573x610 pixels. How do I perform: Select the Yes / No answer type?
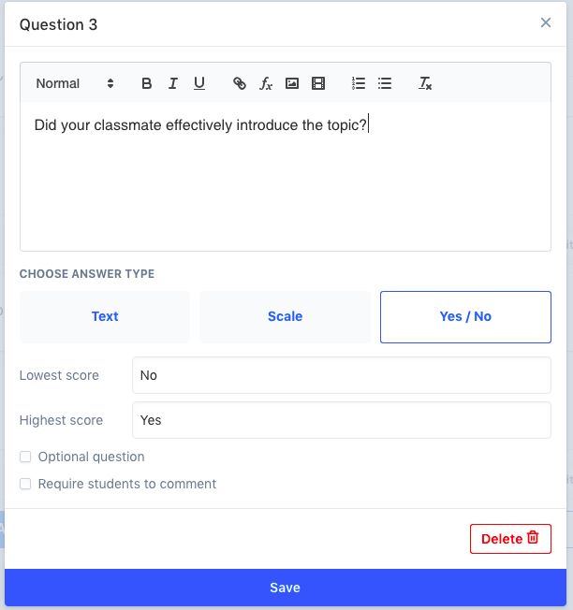click(x=465, y=317)
